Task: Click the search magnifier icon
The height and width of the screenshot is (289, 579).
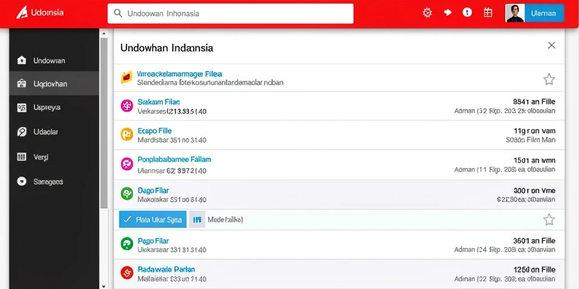Action: click(x=118, y=14)
